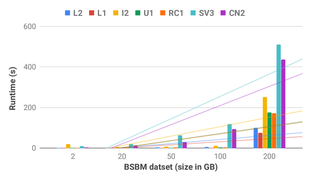Select the yellow I2 legend swatch
This screenshot has height=172, width=311.
click(x=116, y=13)
